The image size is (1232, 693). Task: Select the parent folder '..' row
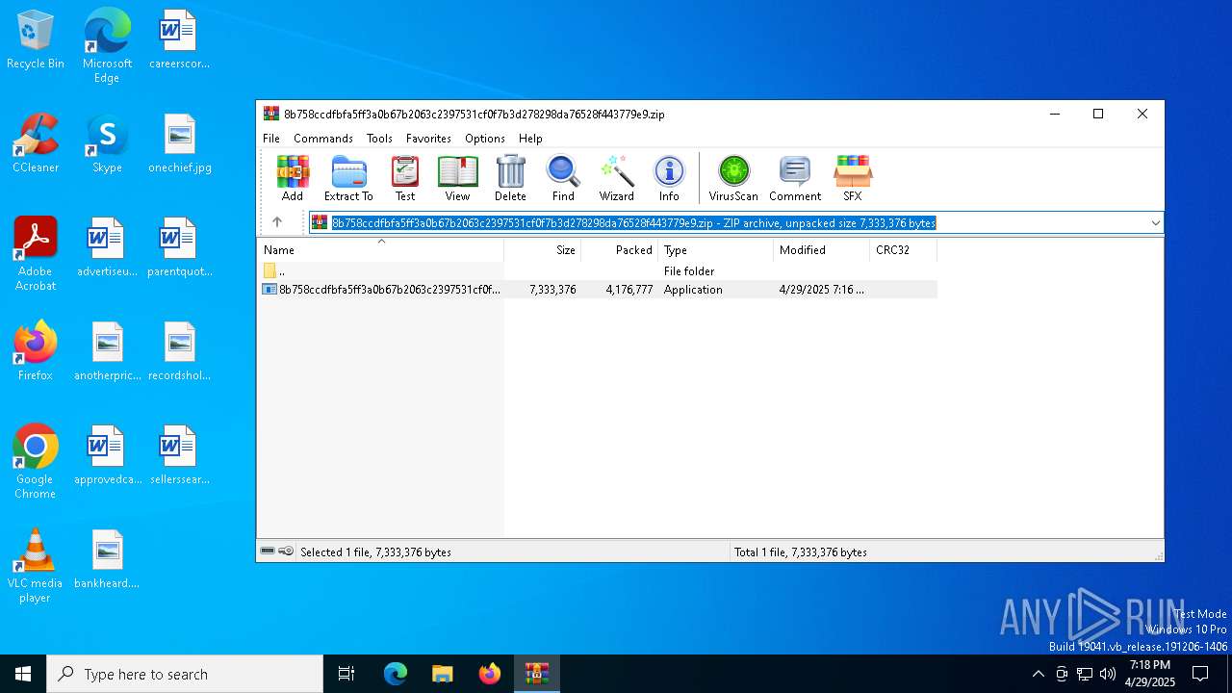[597, 271]
